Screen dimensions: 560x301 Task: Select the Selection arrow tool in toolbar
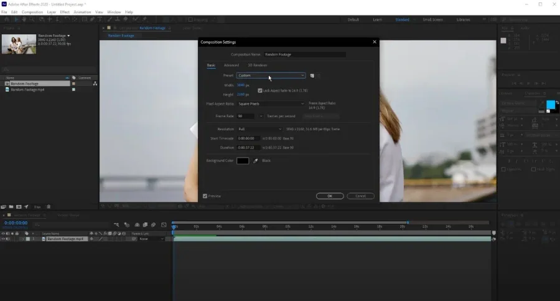click(x=16, y=19)
